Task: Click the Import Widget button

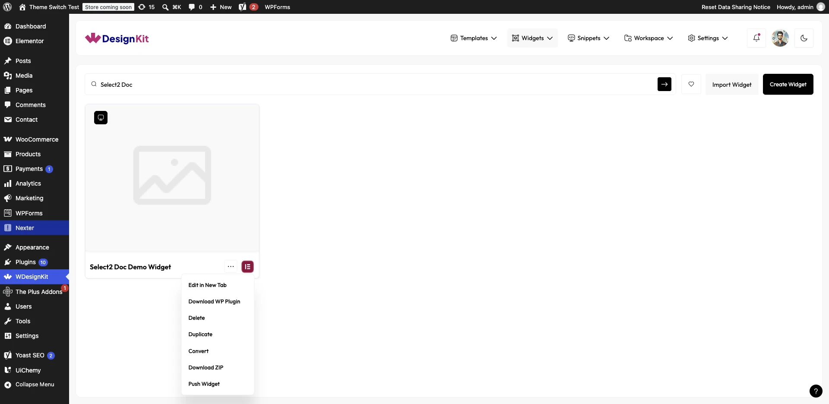Action: pyautogui.click(x=732, y=84)
